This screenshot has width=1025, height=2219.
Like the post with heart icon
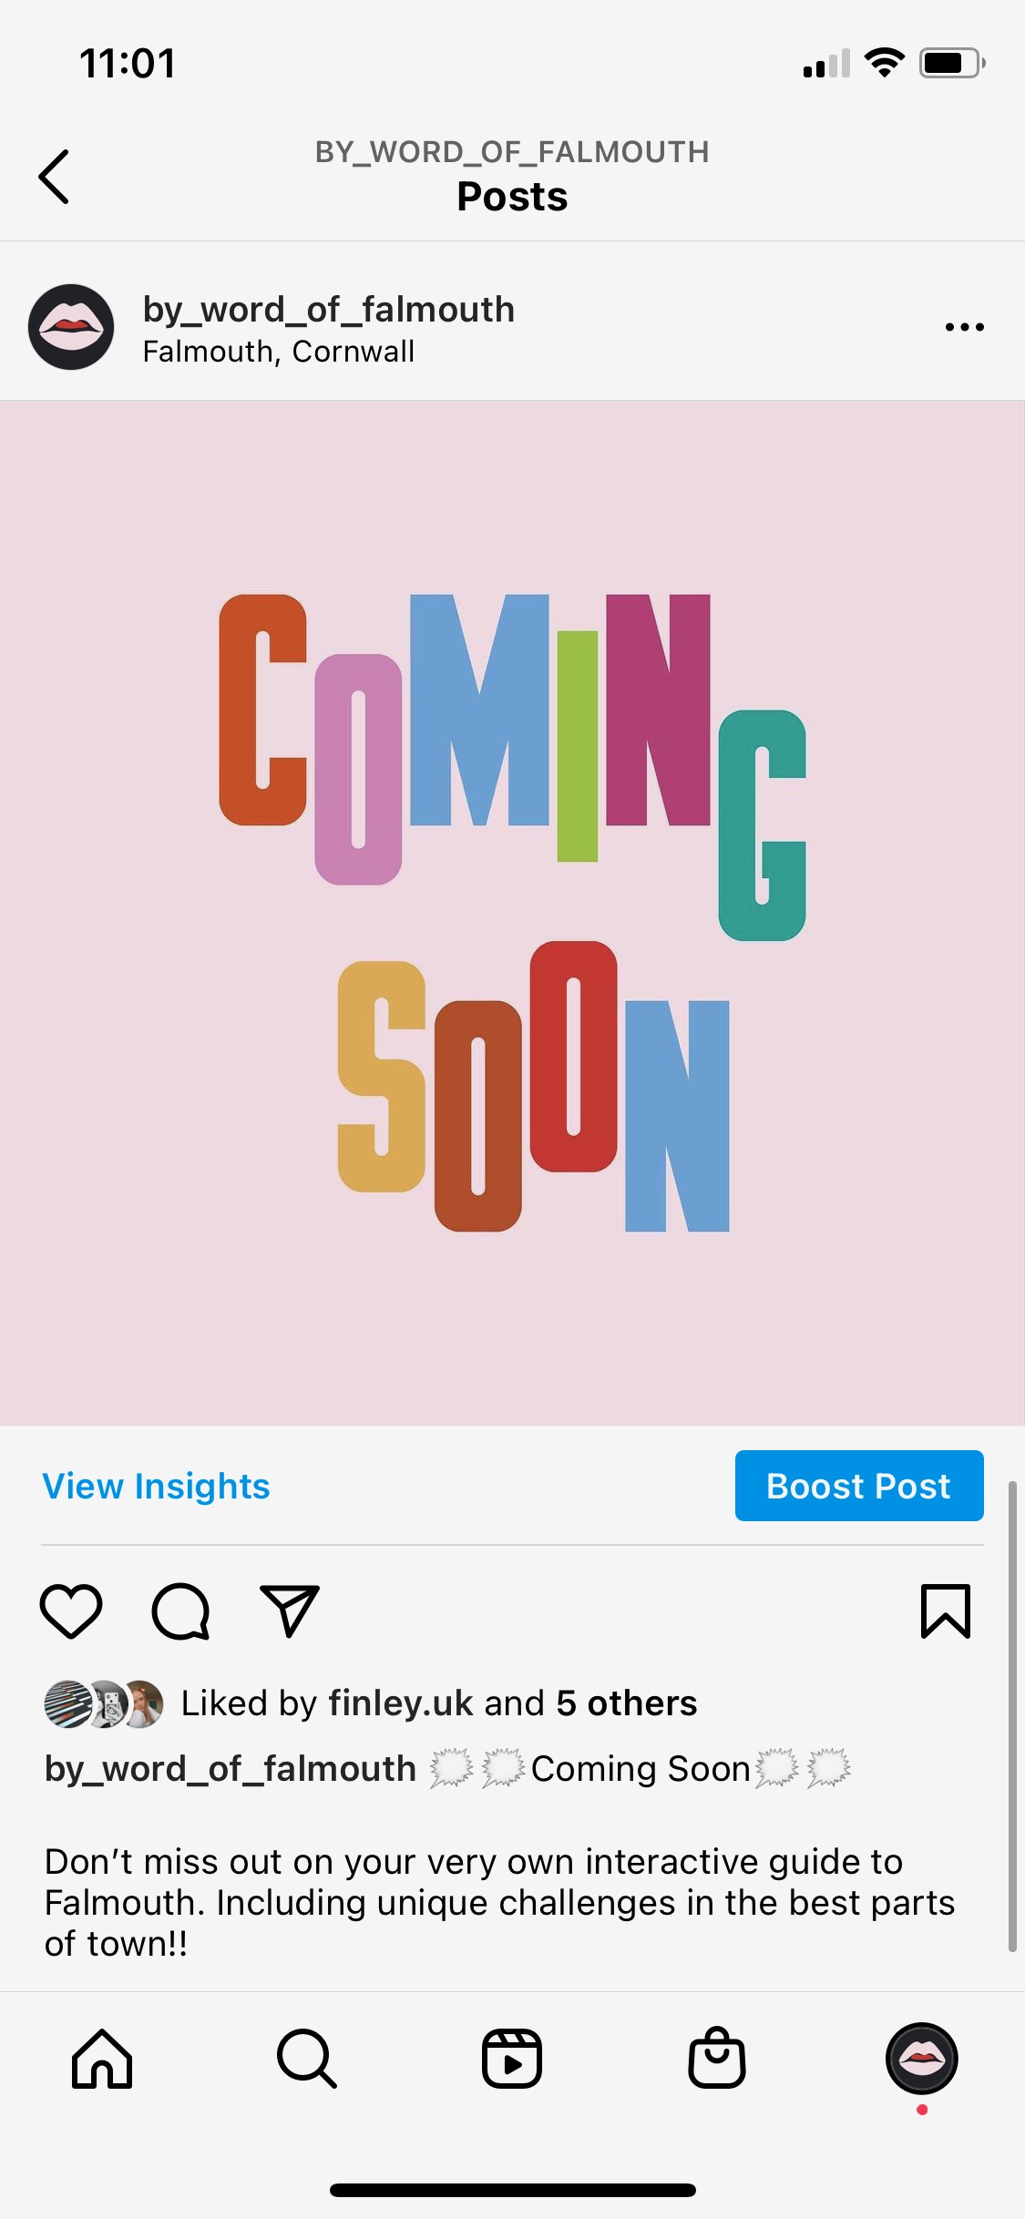[x=71, y=1611]
